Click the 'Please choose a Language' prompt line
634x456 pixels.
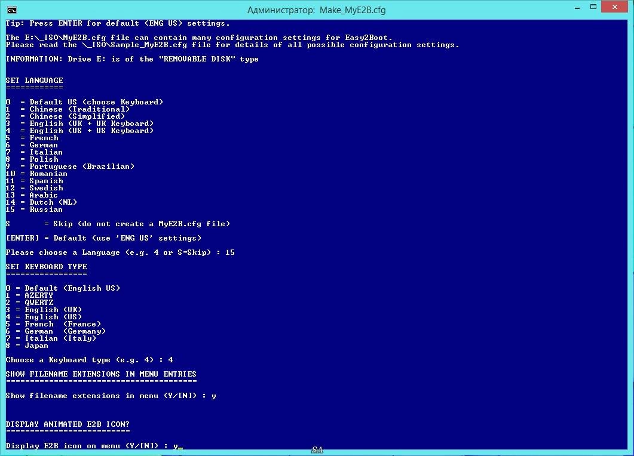pyautogui.click(x=120, y=252)
